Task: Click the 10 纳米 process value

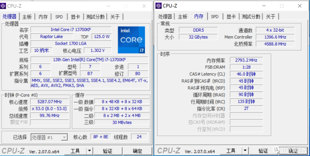Action: (42, 50)
